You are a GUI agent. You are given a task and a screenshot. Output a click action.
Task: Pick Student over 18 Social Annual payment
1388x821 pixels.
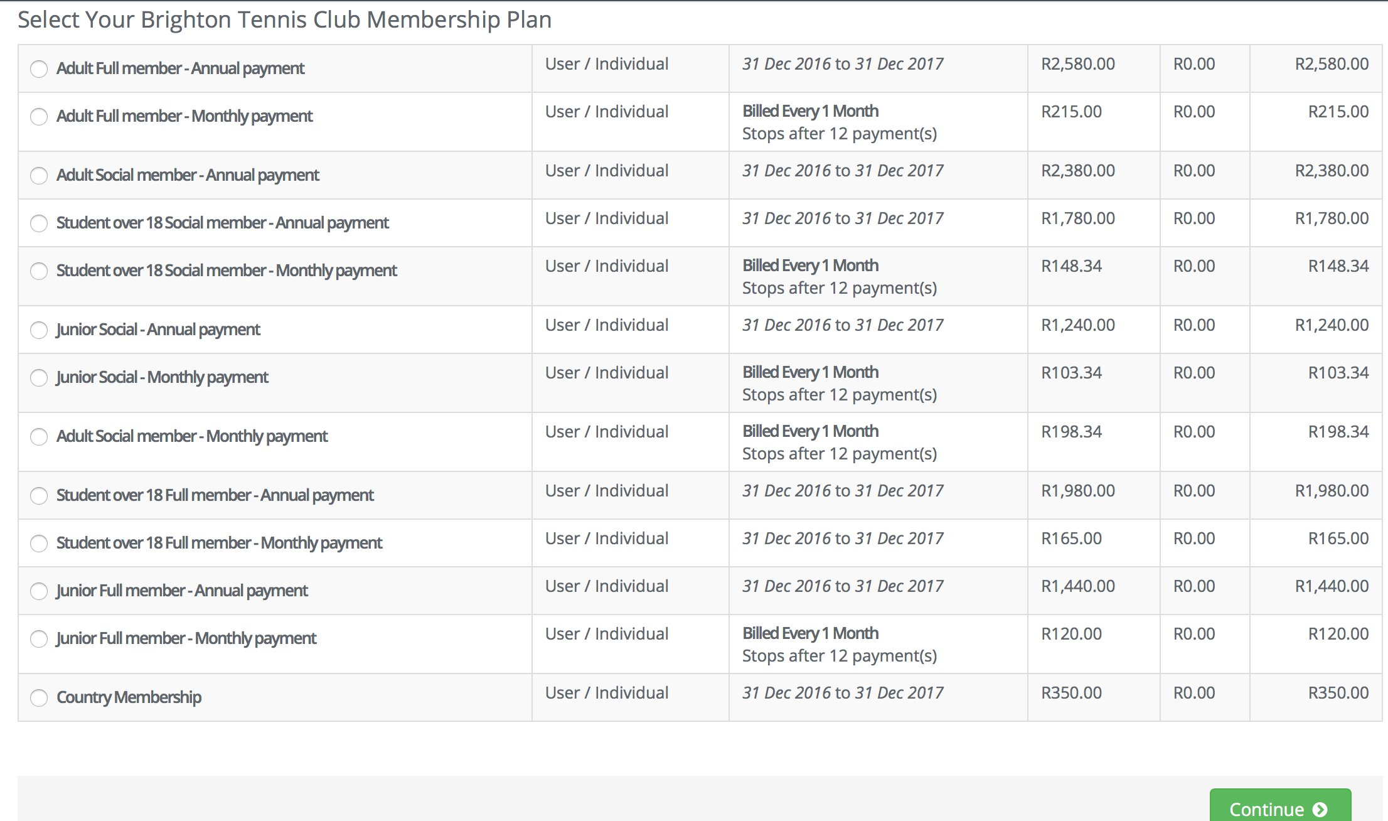point(39,223)
